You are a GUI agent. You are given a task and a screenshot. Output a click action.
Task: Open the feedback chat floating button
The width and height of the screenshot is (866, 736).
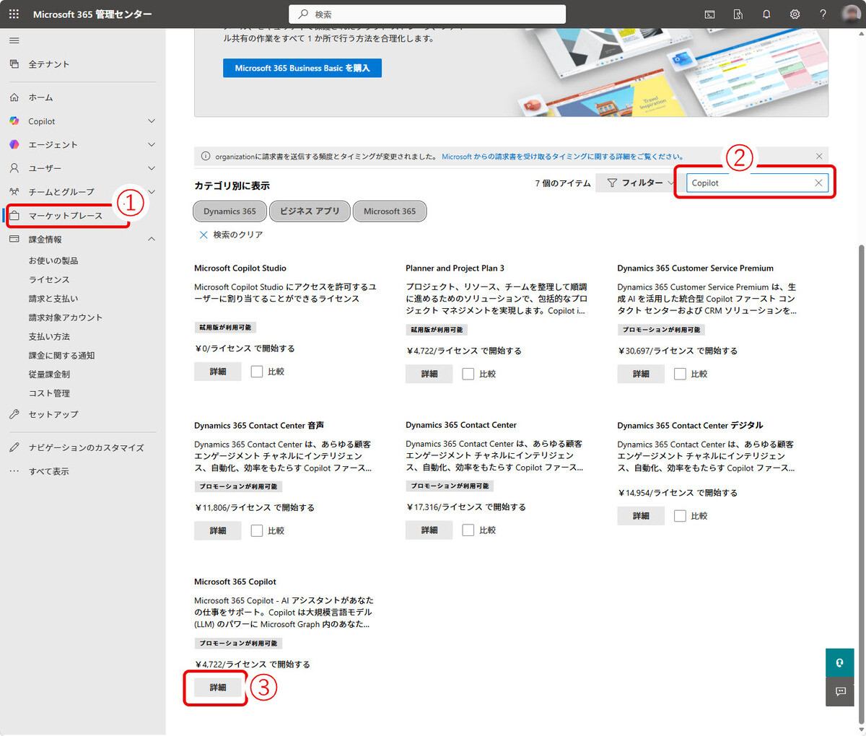(840, 691)
